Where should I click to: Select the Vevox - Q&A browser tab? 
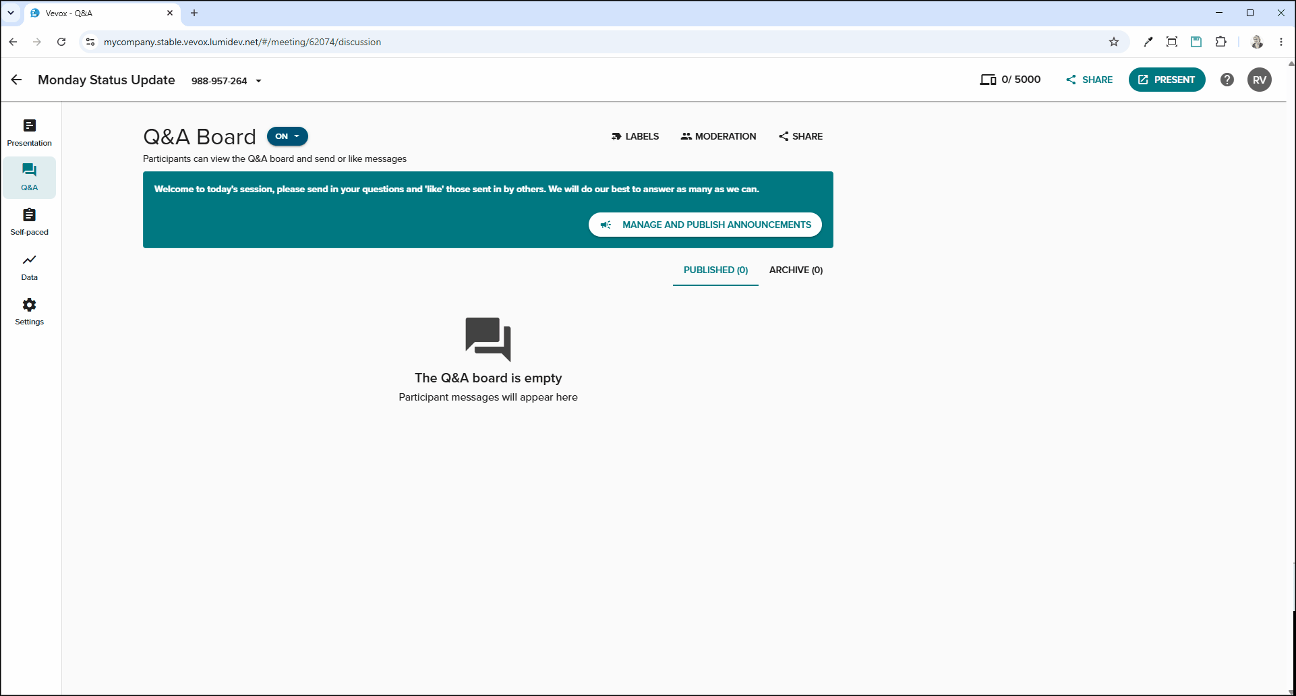coord(102,13)
